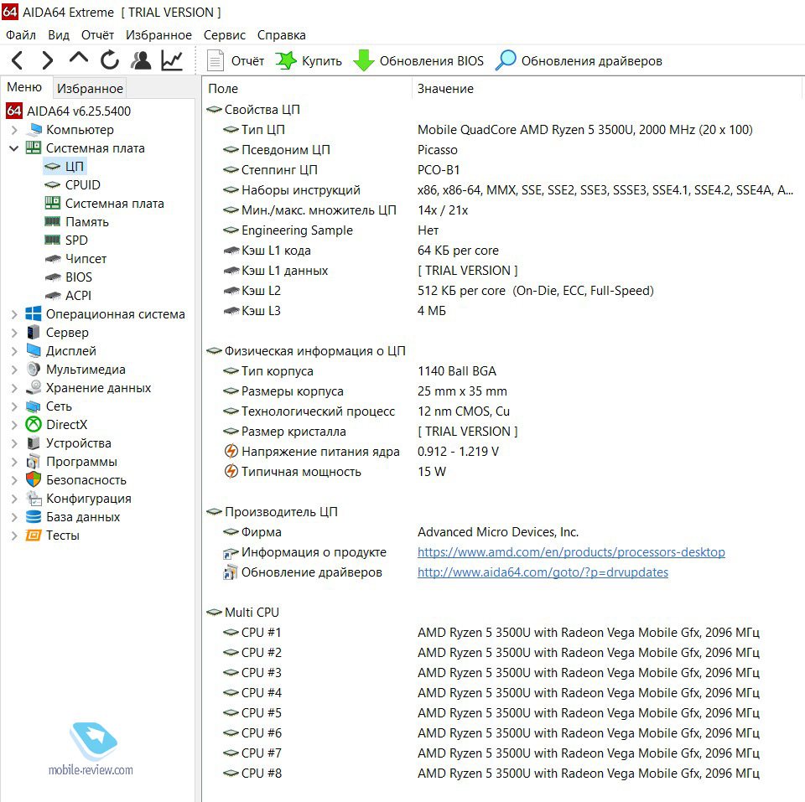Switch to the Избранное tab
This screenshot has width=805, height=802.
click(90, 88)
